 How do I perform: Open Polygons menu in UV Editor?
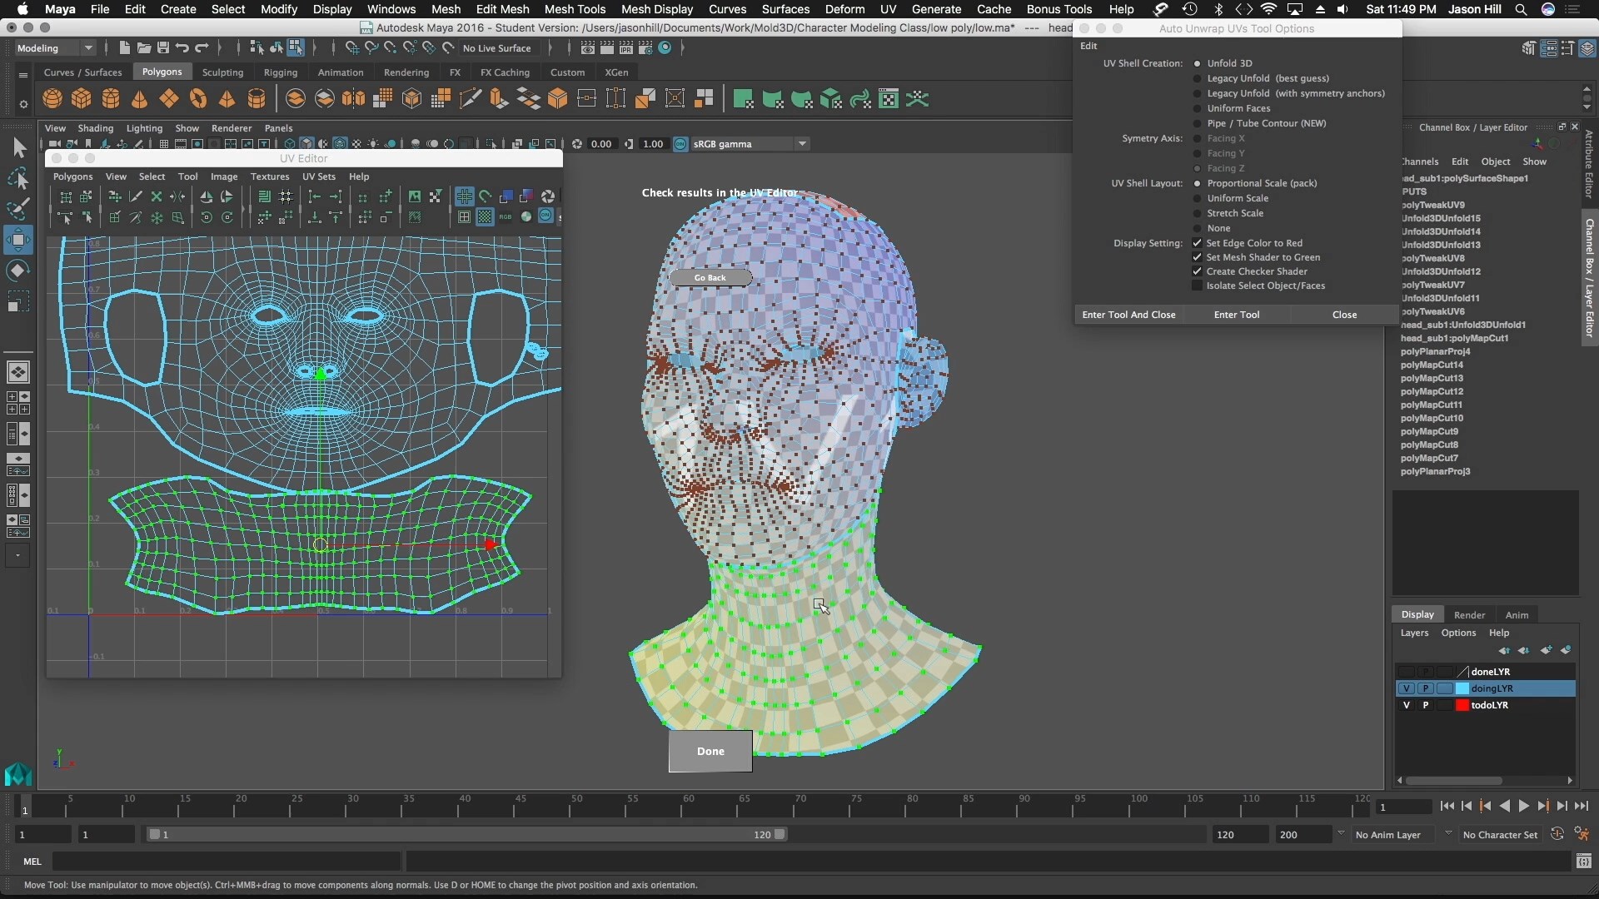pyautogui.click(x=73, y=176)
